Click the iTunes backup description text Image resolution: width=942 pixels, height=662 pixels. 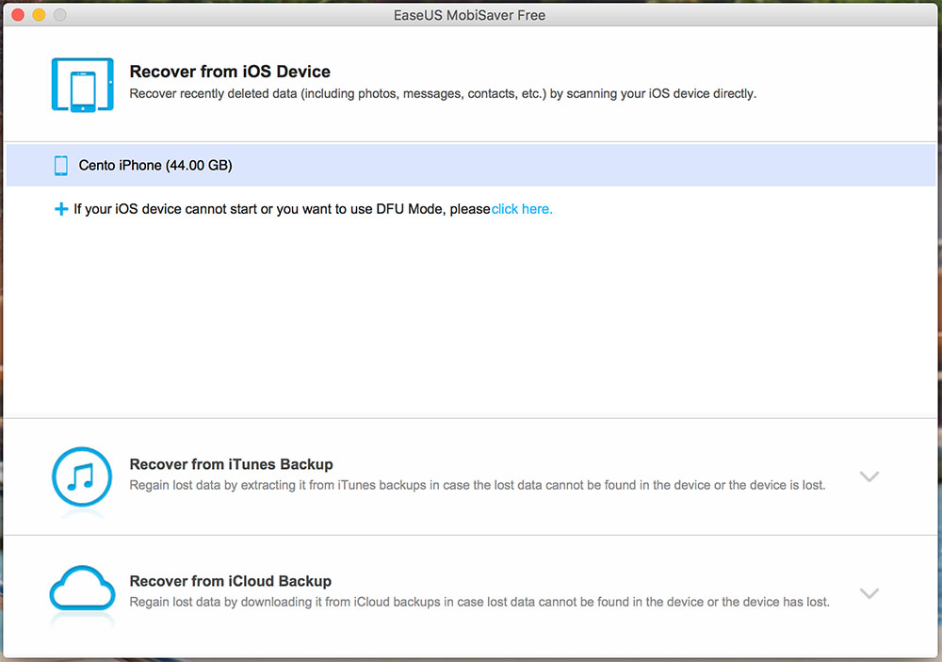478,485
